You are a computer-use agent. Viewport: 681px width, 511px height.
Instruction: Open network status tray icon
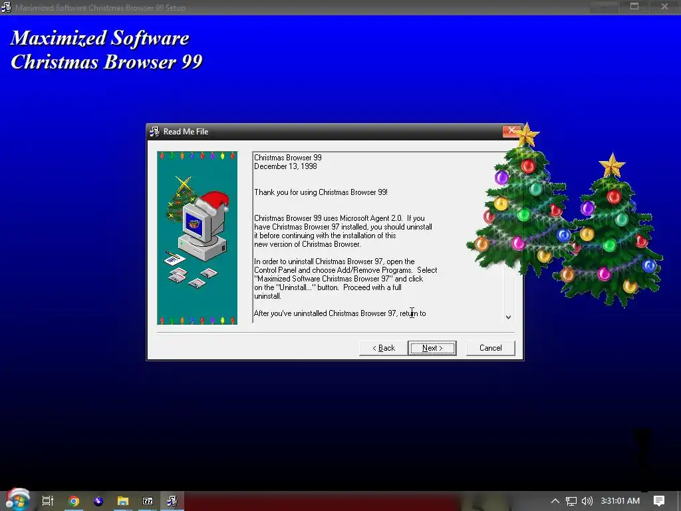571,501
